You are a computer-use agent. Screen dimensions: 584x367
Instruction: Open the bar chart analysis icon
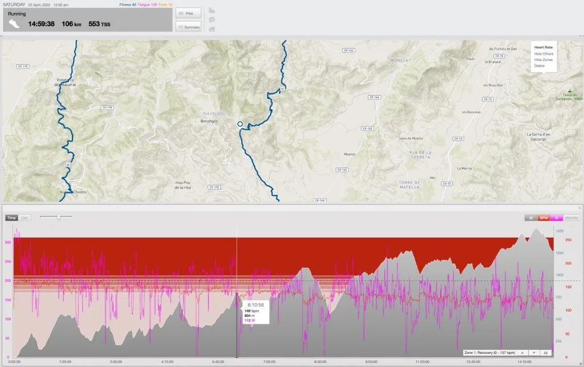pyautogui.click(x=212, y=10)
